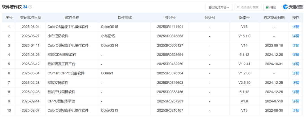This screenshot has height=117, width=306.
Task: Click the 软件全称 column header
Action: pos(72,17)
